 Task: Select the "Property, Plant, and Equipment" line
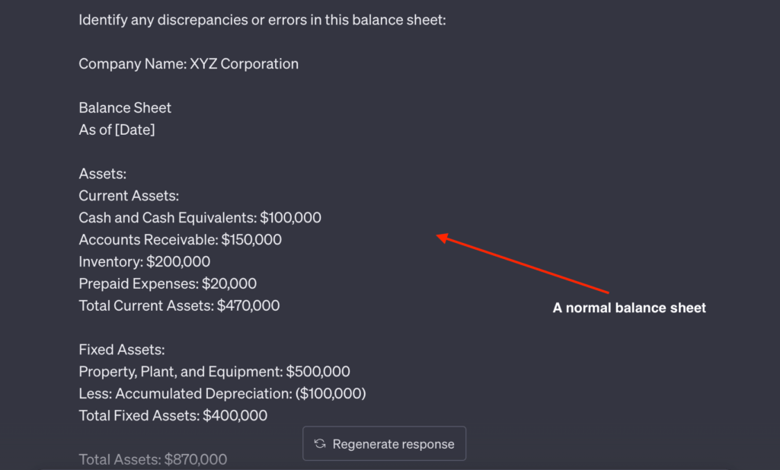(x=214, y=371)
